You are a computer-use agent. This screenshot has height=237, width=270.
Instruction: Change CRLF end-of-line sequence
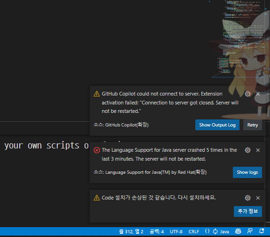(x=194, y=232)
